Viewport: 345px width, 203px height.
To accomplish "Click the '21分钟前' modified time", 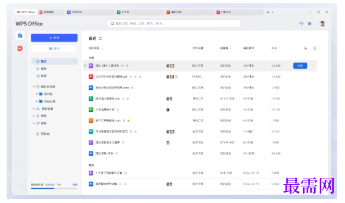I will click(x=249, y=77).
